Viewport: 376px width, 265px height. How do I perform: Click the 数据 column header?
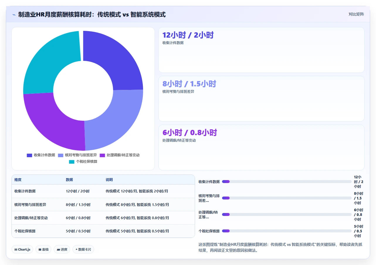[x=70, y=180]
